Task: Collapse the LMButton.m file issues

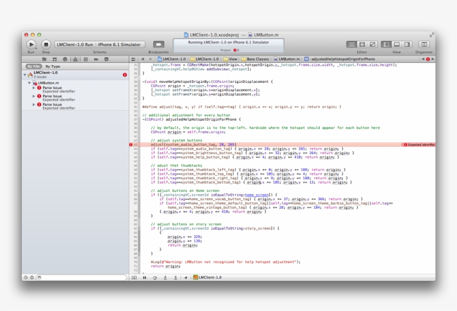Action: click(x=29, y=83)
